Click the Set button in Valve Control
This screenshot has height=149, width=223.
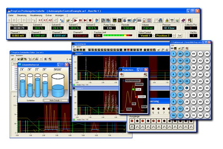tap(180, 36)
